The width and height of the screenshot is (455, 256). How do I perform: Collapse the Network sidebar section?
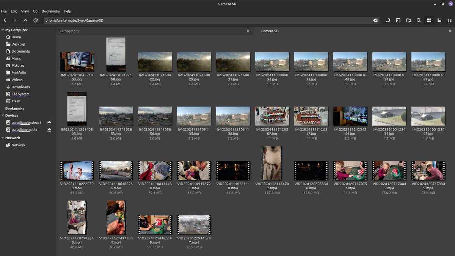(3, 138)
